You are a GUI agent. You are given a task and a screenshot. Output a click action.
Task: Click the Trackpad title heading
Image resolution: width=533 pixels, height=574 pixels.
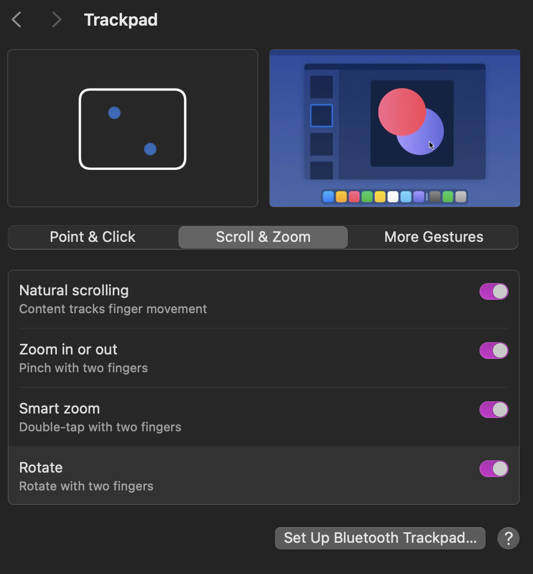click(121, 20)
